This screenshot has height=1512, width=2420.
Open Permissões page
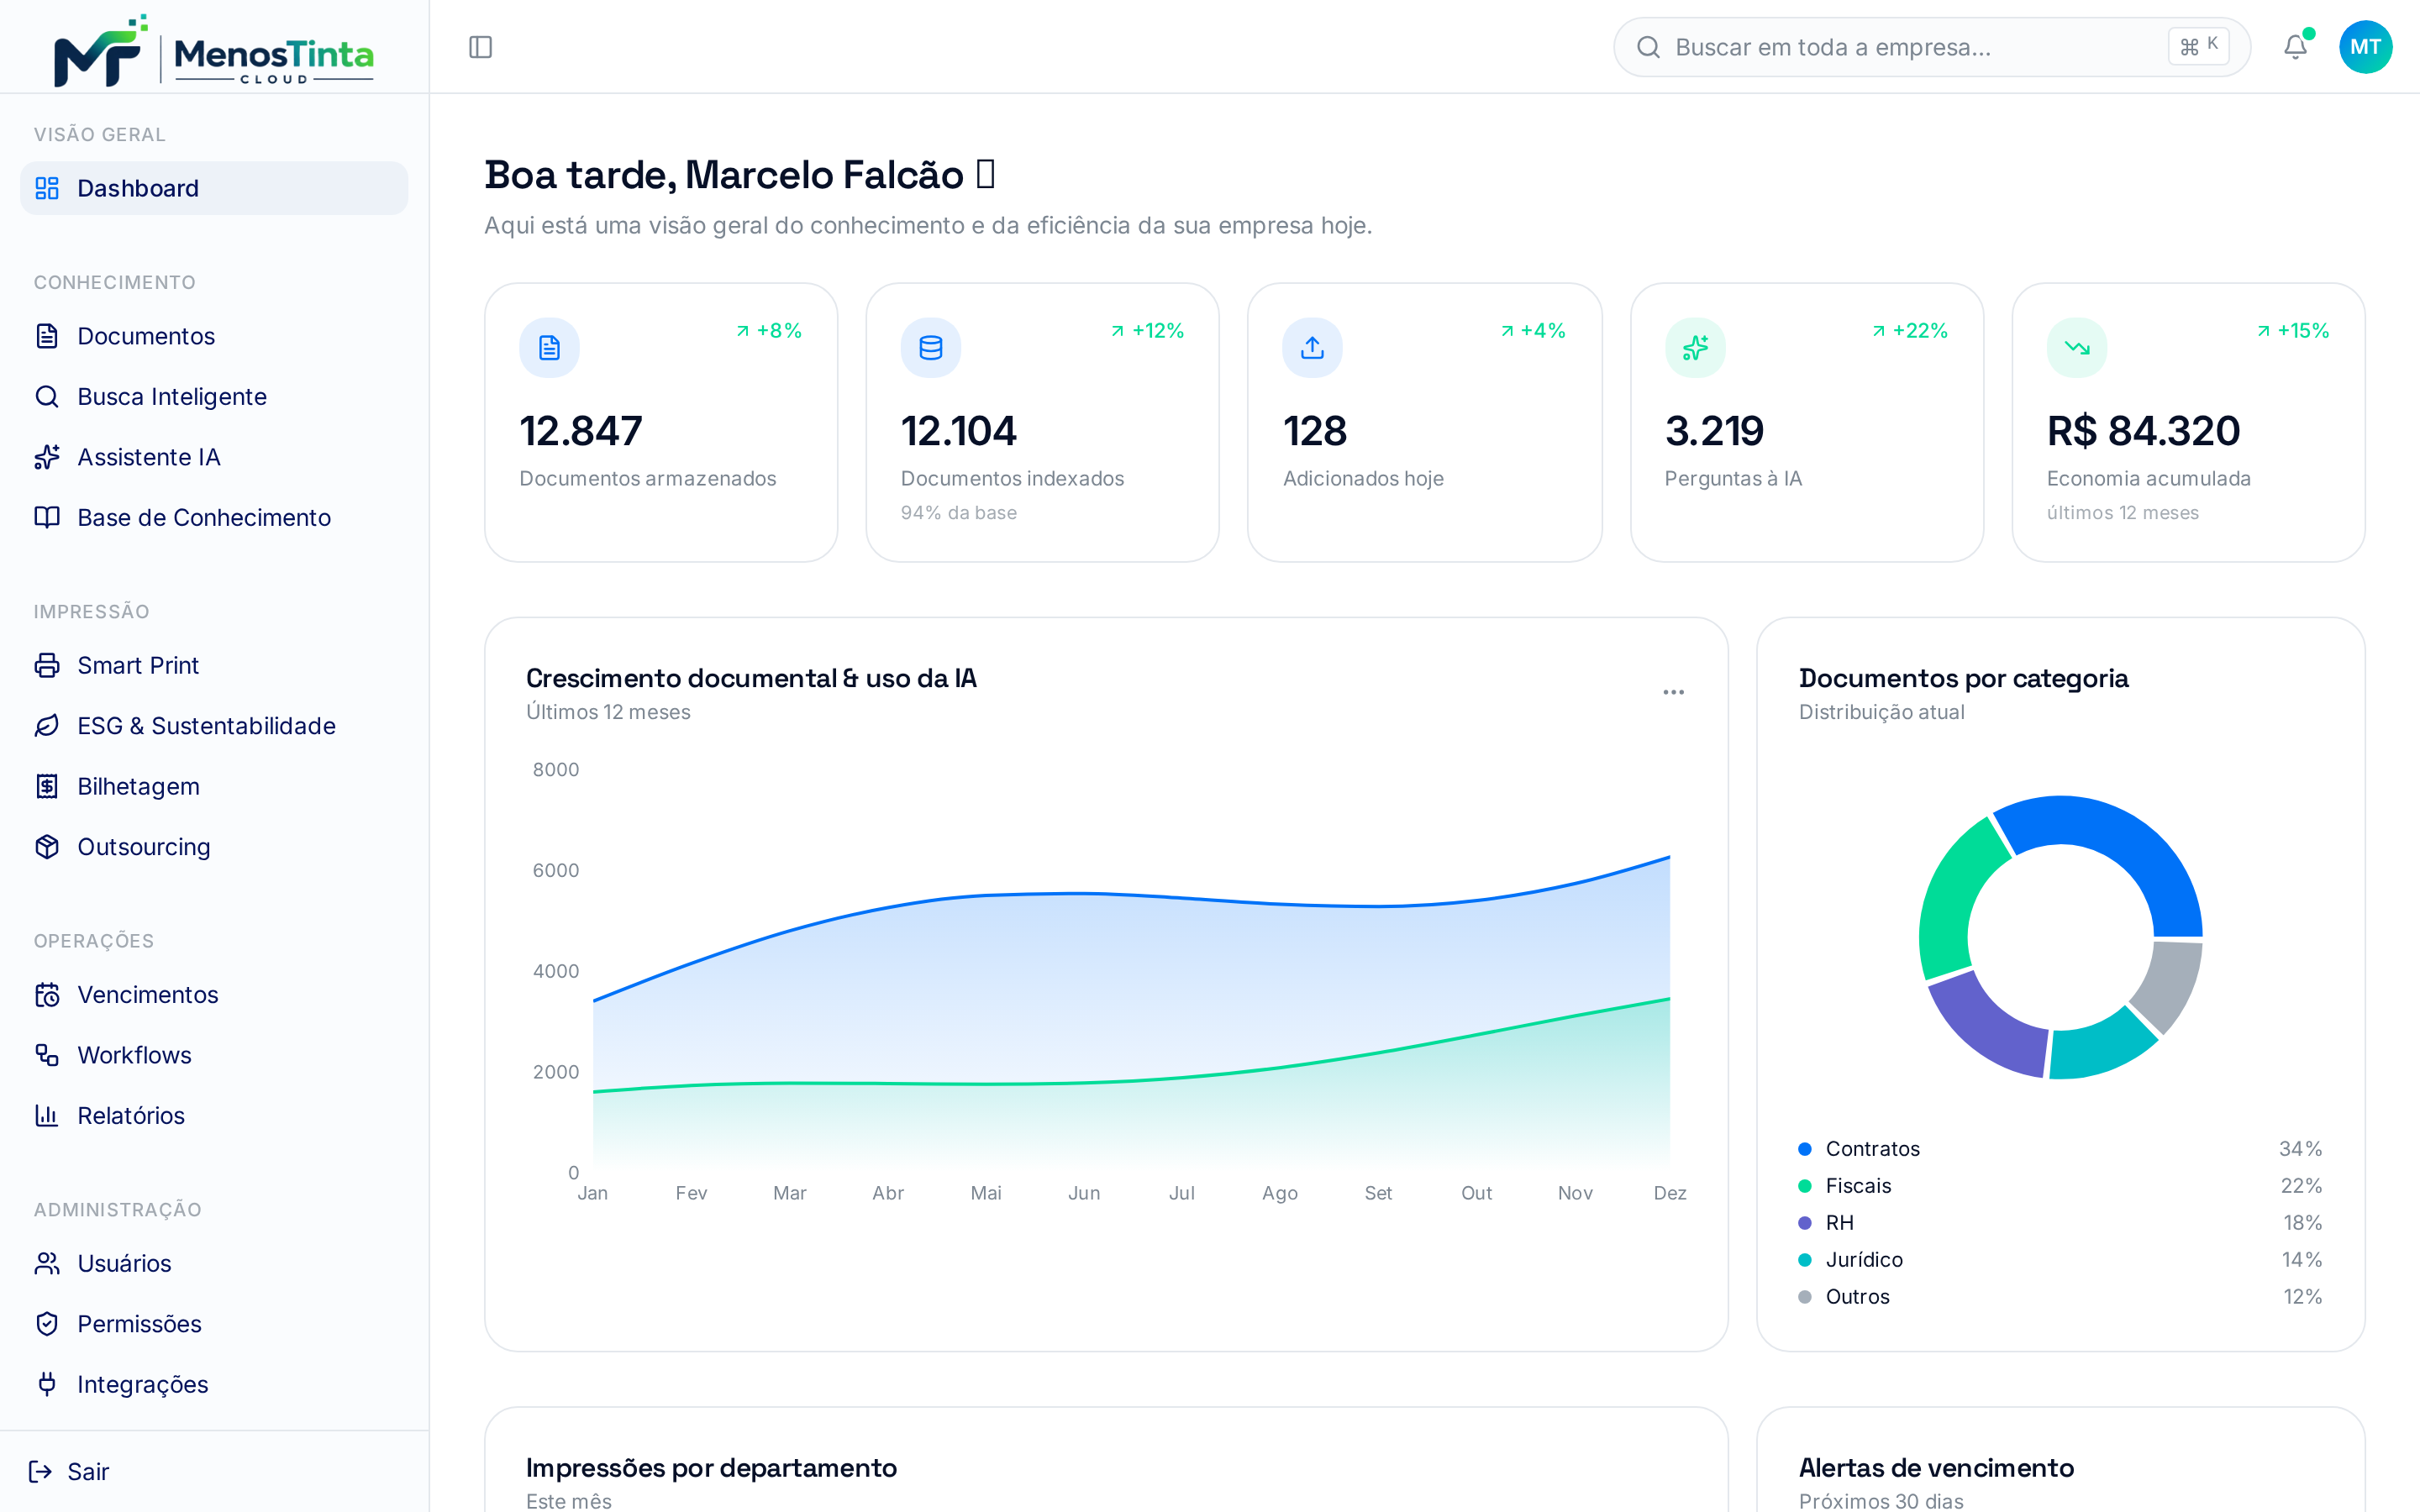coord(214,1324)
